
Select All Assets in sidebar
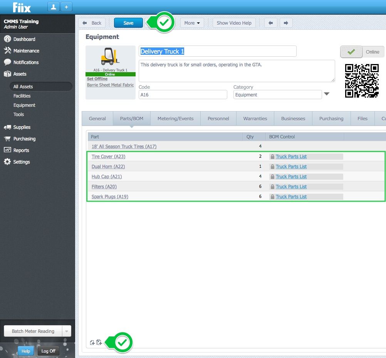41,86
